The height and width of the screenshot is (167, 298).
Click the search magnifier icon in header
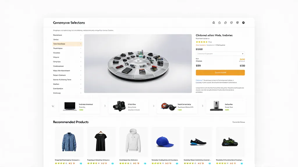point(214,23)
